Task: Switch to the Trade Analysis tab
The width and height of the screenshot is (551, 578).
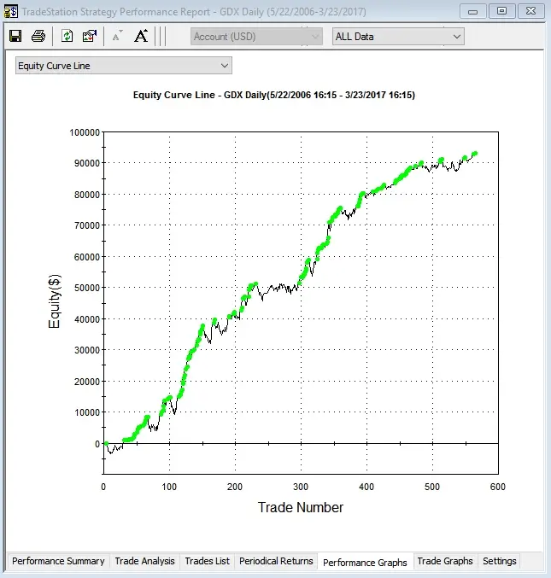Action: pyautogui.click(x=144, y=561)
